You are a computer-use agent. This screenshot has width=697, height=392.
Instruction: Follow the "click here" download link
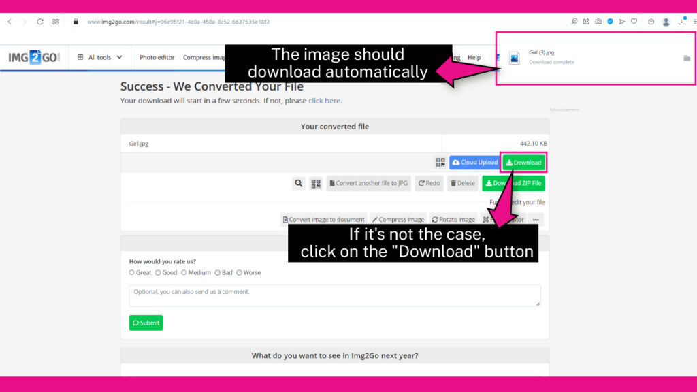pos(324,101)
